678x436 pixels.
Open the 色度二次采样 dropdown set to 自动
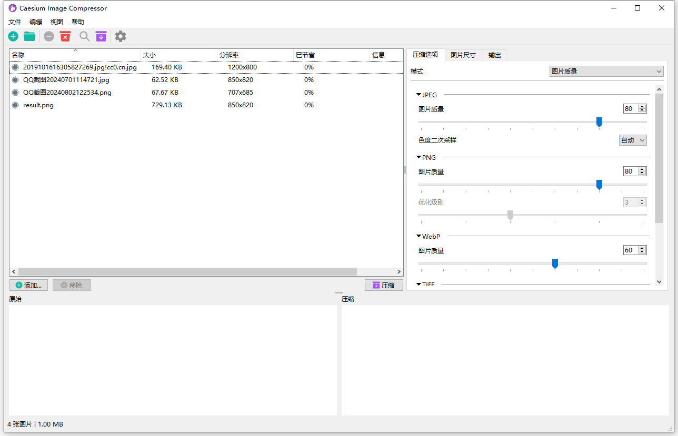632,140
